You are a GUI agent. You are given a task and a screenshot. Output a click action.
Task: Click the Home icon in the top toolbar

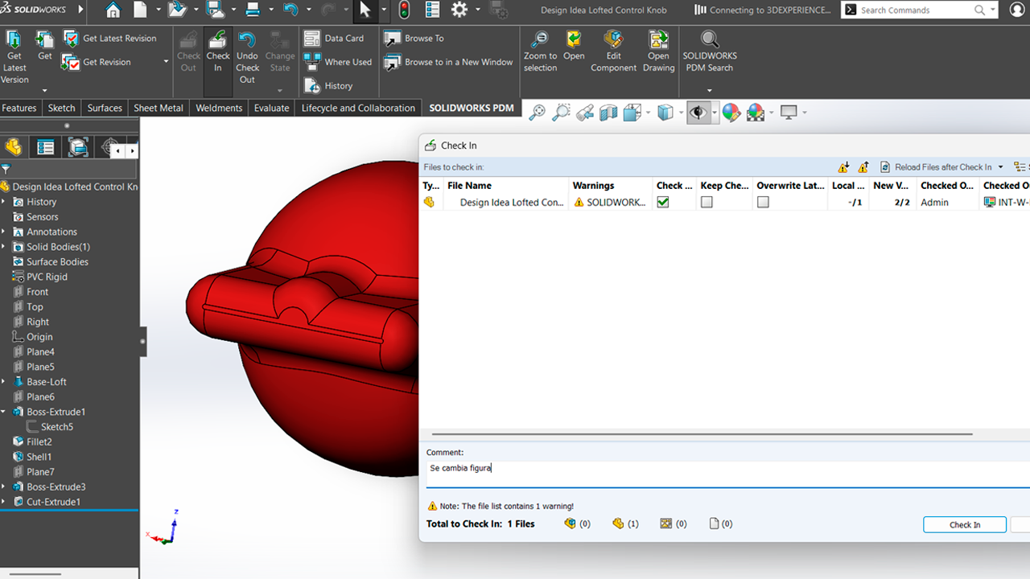[113, 10]
